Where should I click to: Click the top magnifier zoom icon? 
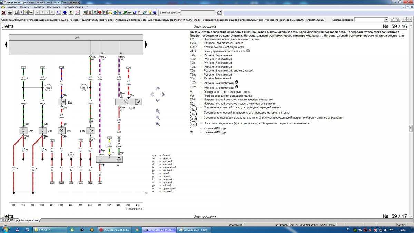pos(158,111)
